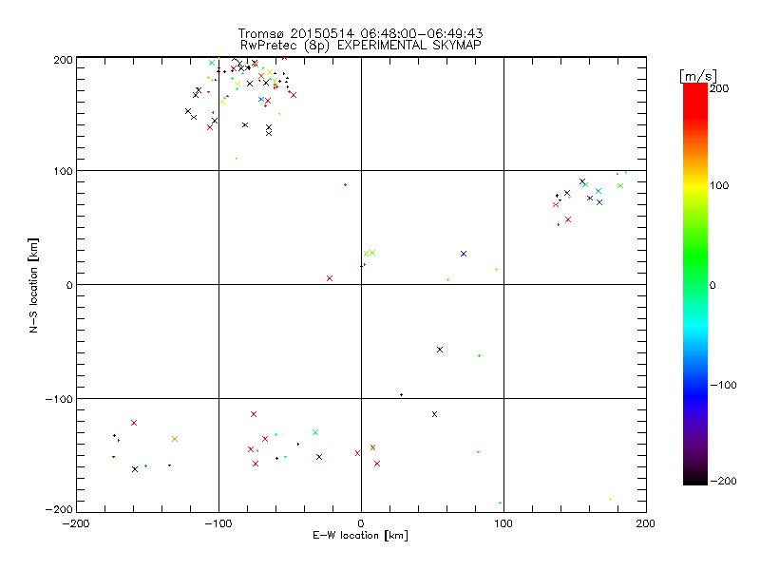Click the yellow band of the colorbar
Screen dimensions: 760x570
(x=695, y=185)
